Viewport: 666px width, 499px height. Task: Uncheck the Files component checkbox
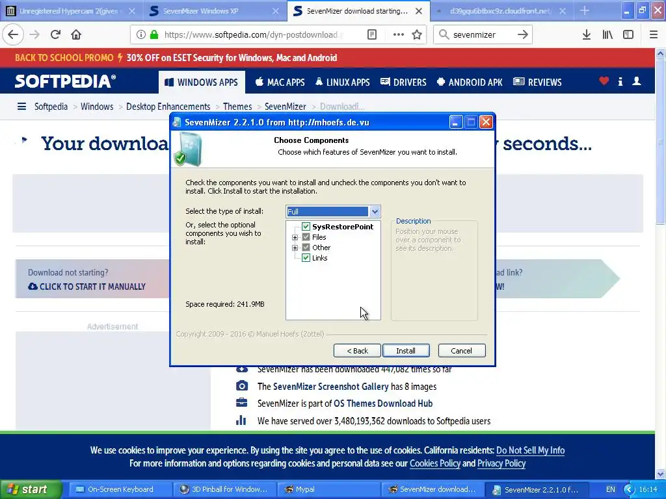pos(306,237)
